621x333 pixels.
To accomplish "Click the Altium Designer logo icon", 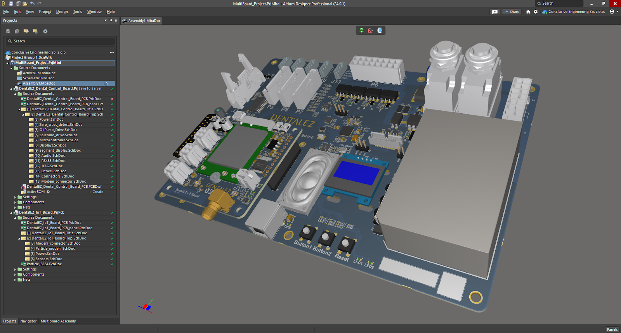I will tap(3, 3).
